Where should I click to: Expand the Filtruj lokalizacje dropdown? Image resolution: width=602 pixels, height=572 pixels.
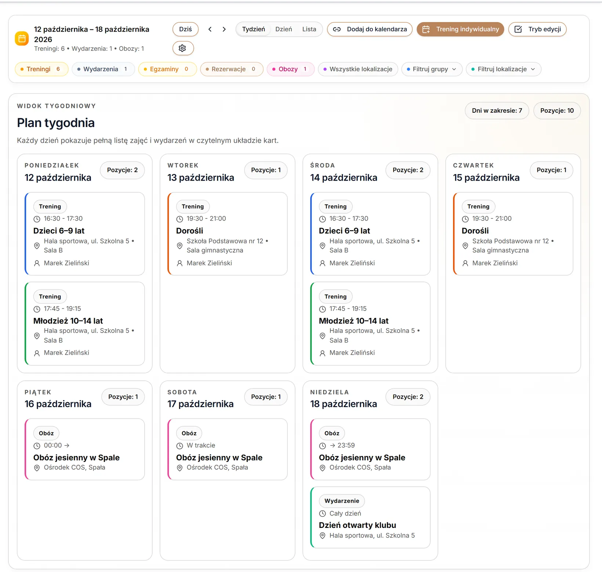pos(503,69)
